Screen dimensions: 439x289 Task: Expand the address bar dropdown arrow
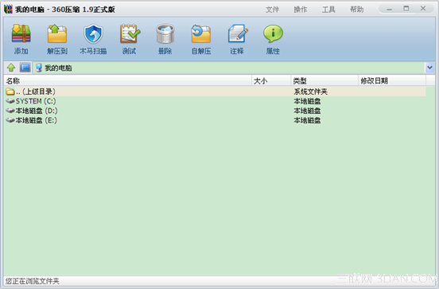pos(429,68)
